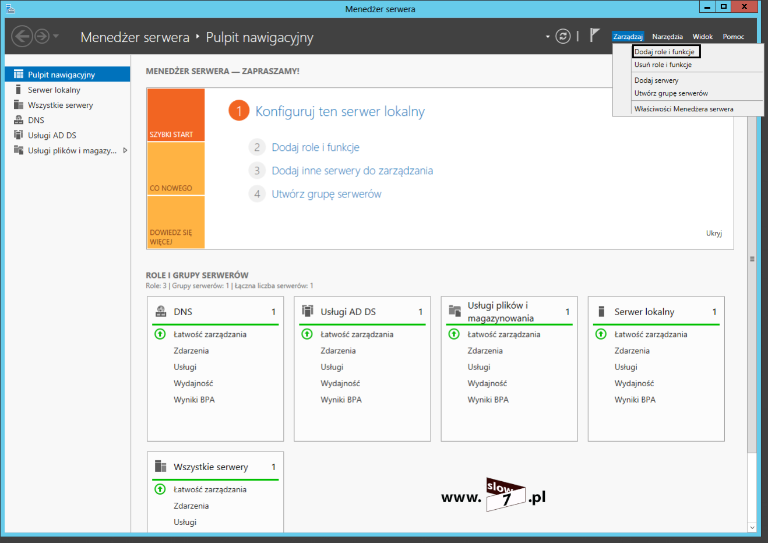
Task: Open Zdarzenia in Wszystkie serwery tile
Action: (x=191, y=506)
